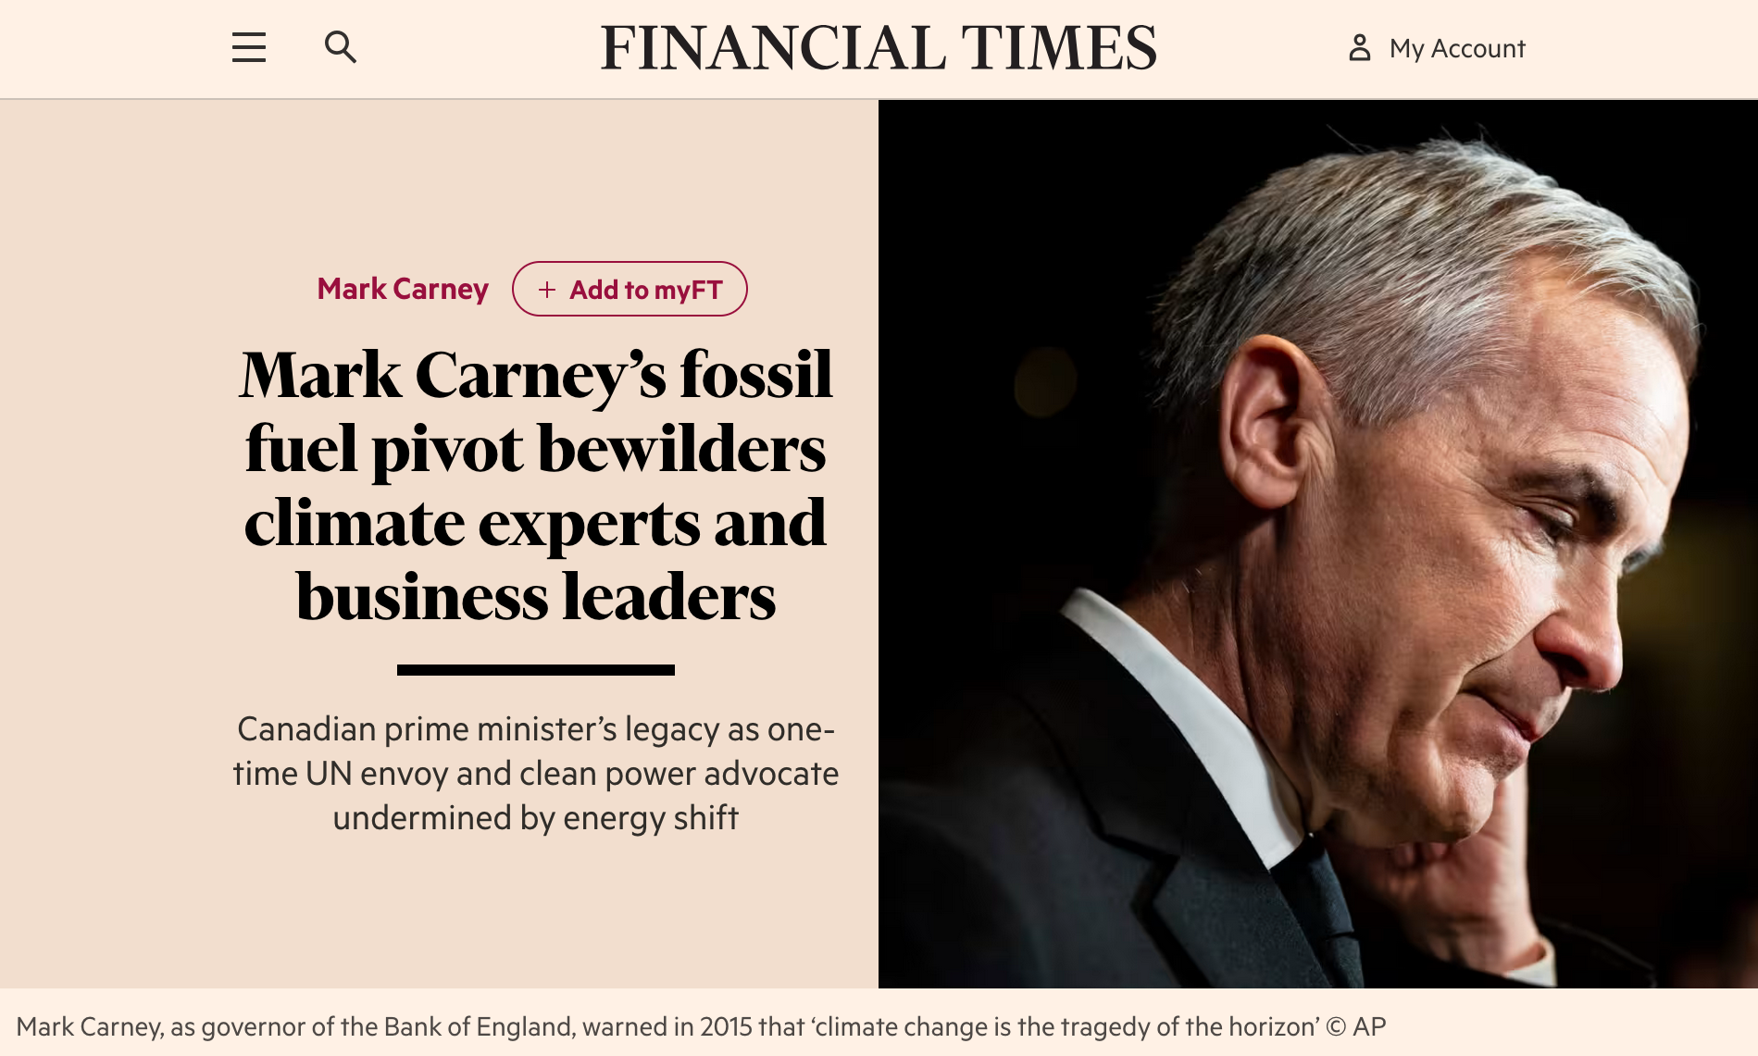Click the headline line 'climate experts and'
The width and height of the screenshot is (1758, 1056).
coord(536,523)
